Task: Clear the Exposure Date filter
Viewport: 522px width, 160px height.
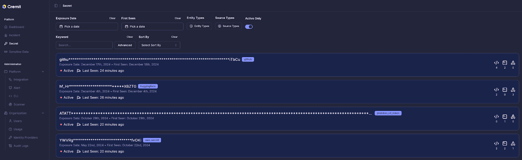Action: pyautogui.click(x=112, y=18)
